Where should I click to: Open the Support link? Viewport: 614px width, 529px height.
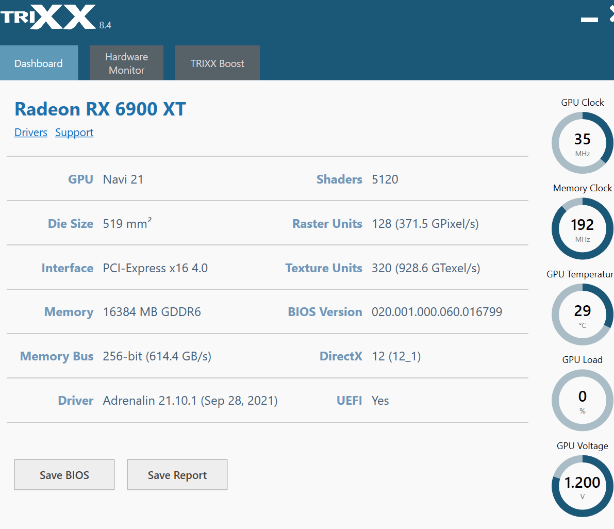point(74,133)
